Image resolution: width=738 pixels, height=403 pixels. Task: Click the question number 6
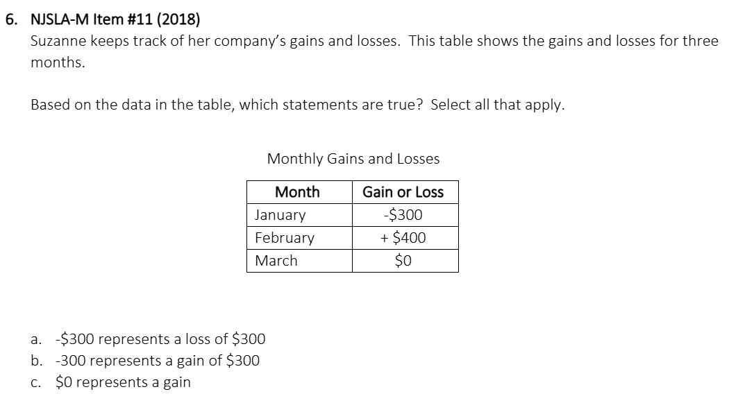[x=10, y=19]
